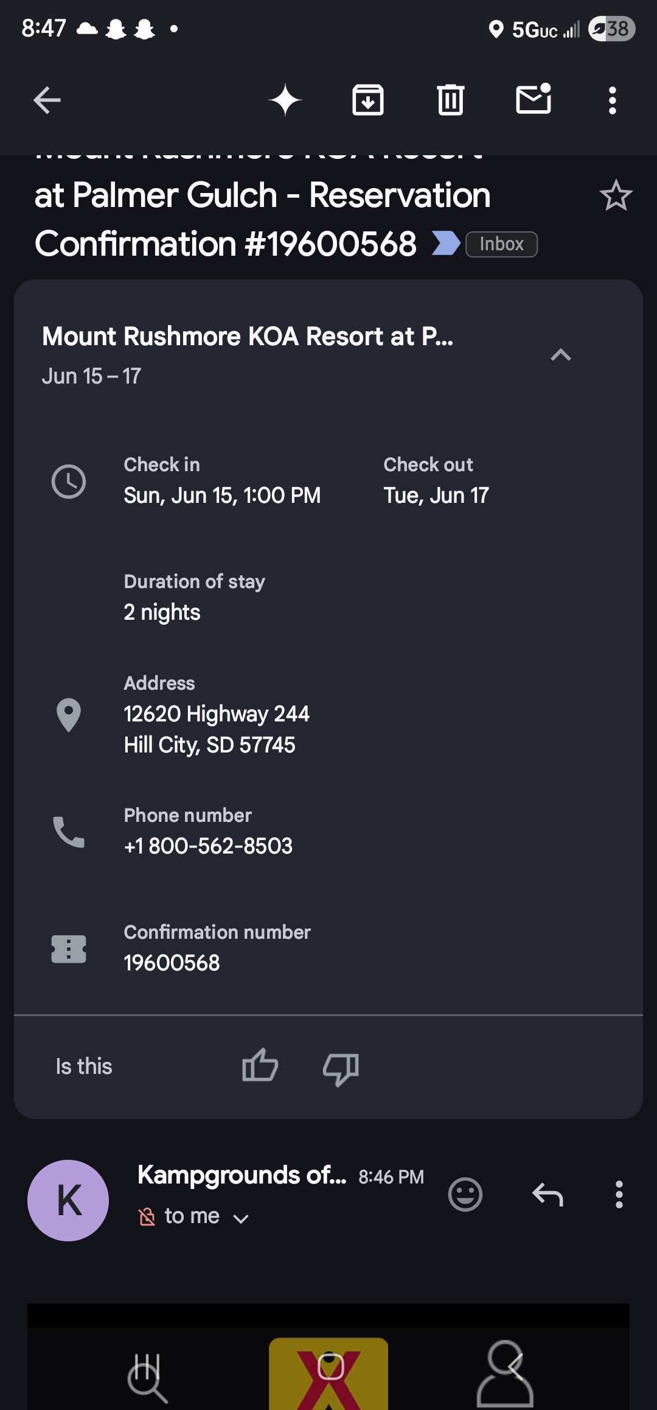Give thumbs down feedback on summary card
The height and width of the screenshot is (1410, 657).
click(341, 1068)
